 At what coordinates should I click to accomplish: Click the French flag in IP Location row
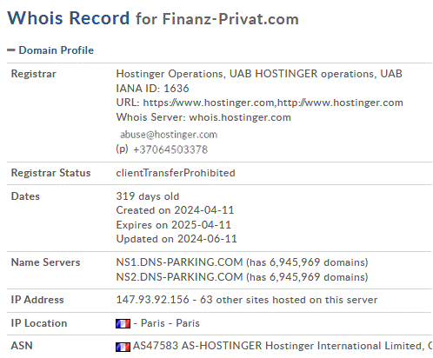[x=123, y=323]
